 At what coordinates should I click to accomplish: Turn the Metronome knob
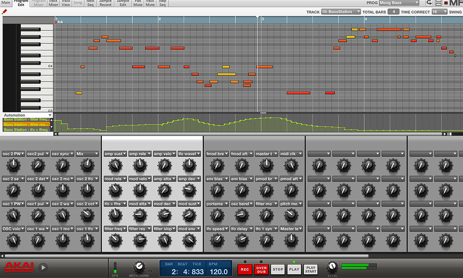pyautogui.click(x=138, y=266)
